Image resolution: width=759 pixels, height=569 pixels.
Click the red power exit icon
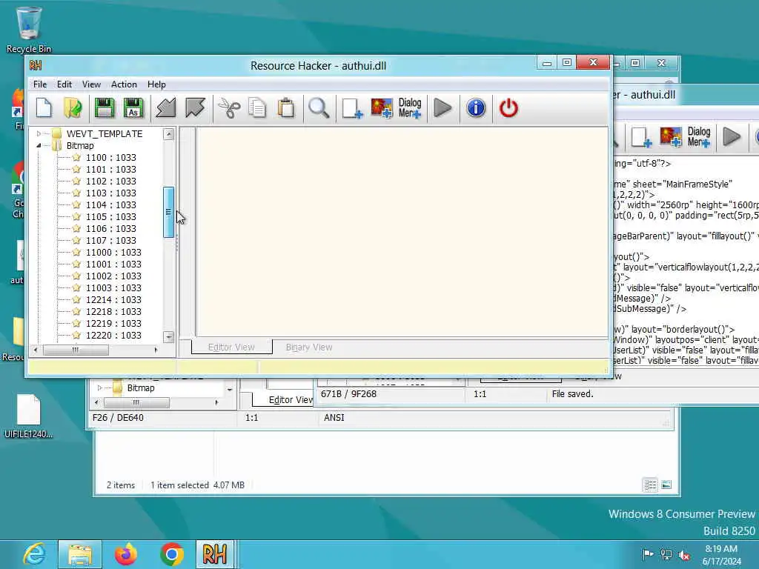tap(508, 108)
